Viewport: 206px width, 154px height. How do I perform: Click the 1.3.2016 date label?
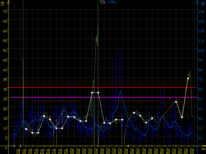[x=17, y=150]
